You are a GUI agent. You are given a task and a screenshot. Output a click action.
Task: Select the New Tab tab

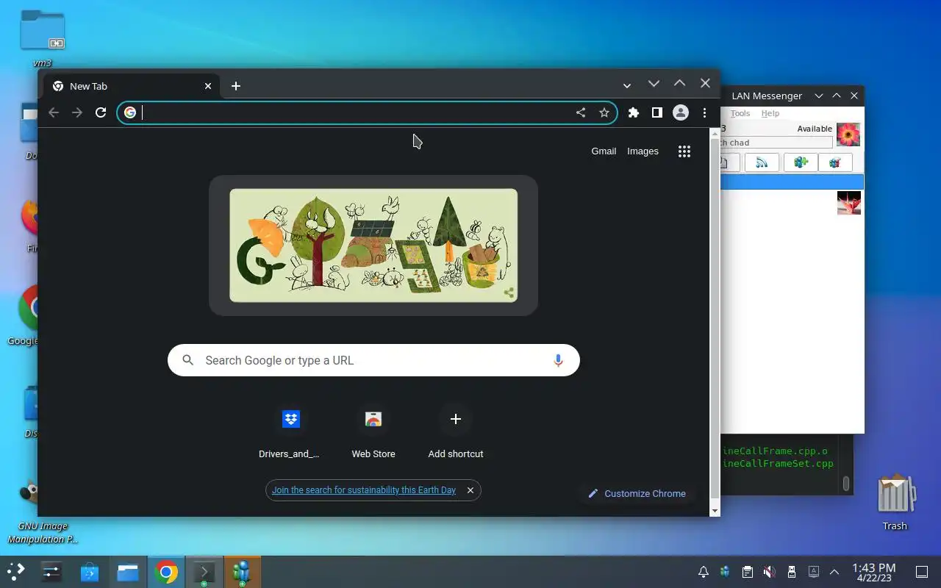(x=132, y=86)
